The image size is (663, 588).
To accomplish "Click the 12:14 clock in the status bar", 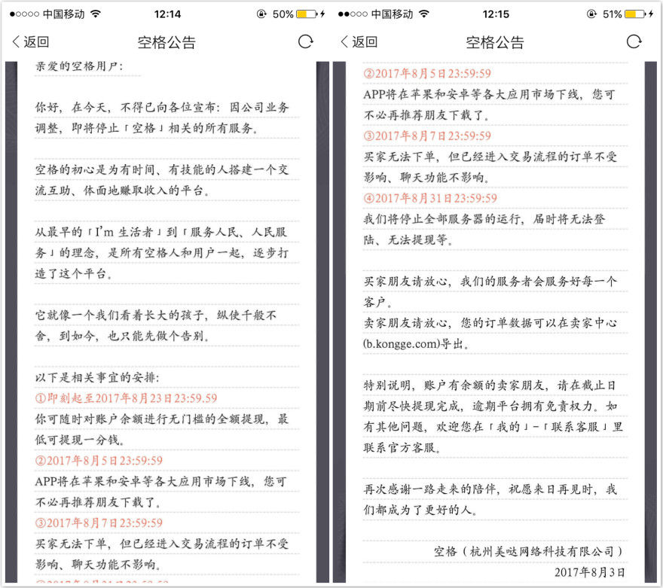I will (167, 14).
